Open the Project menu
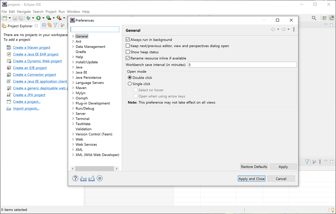Screen dimensions: 336x214 pos(51,12)
